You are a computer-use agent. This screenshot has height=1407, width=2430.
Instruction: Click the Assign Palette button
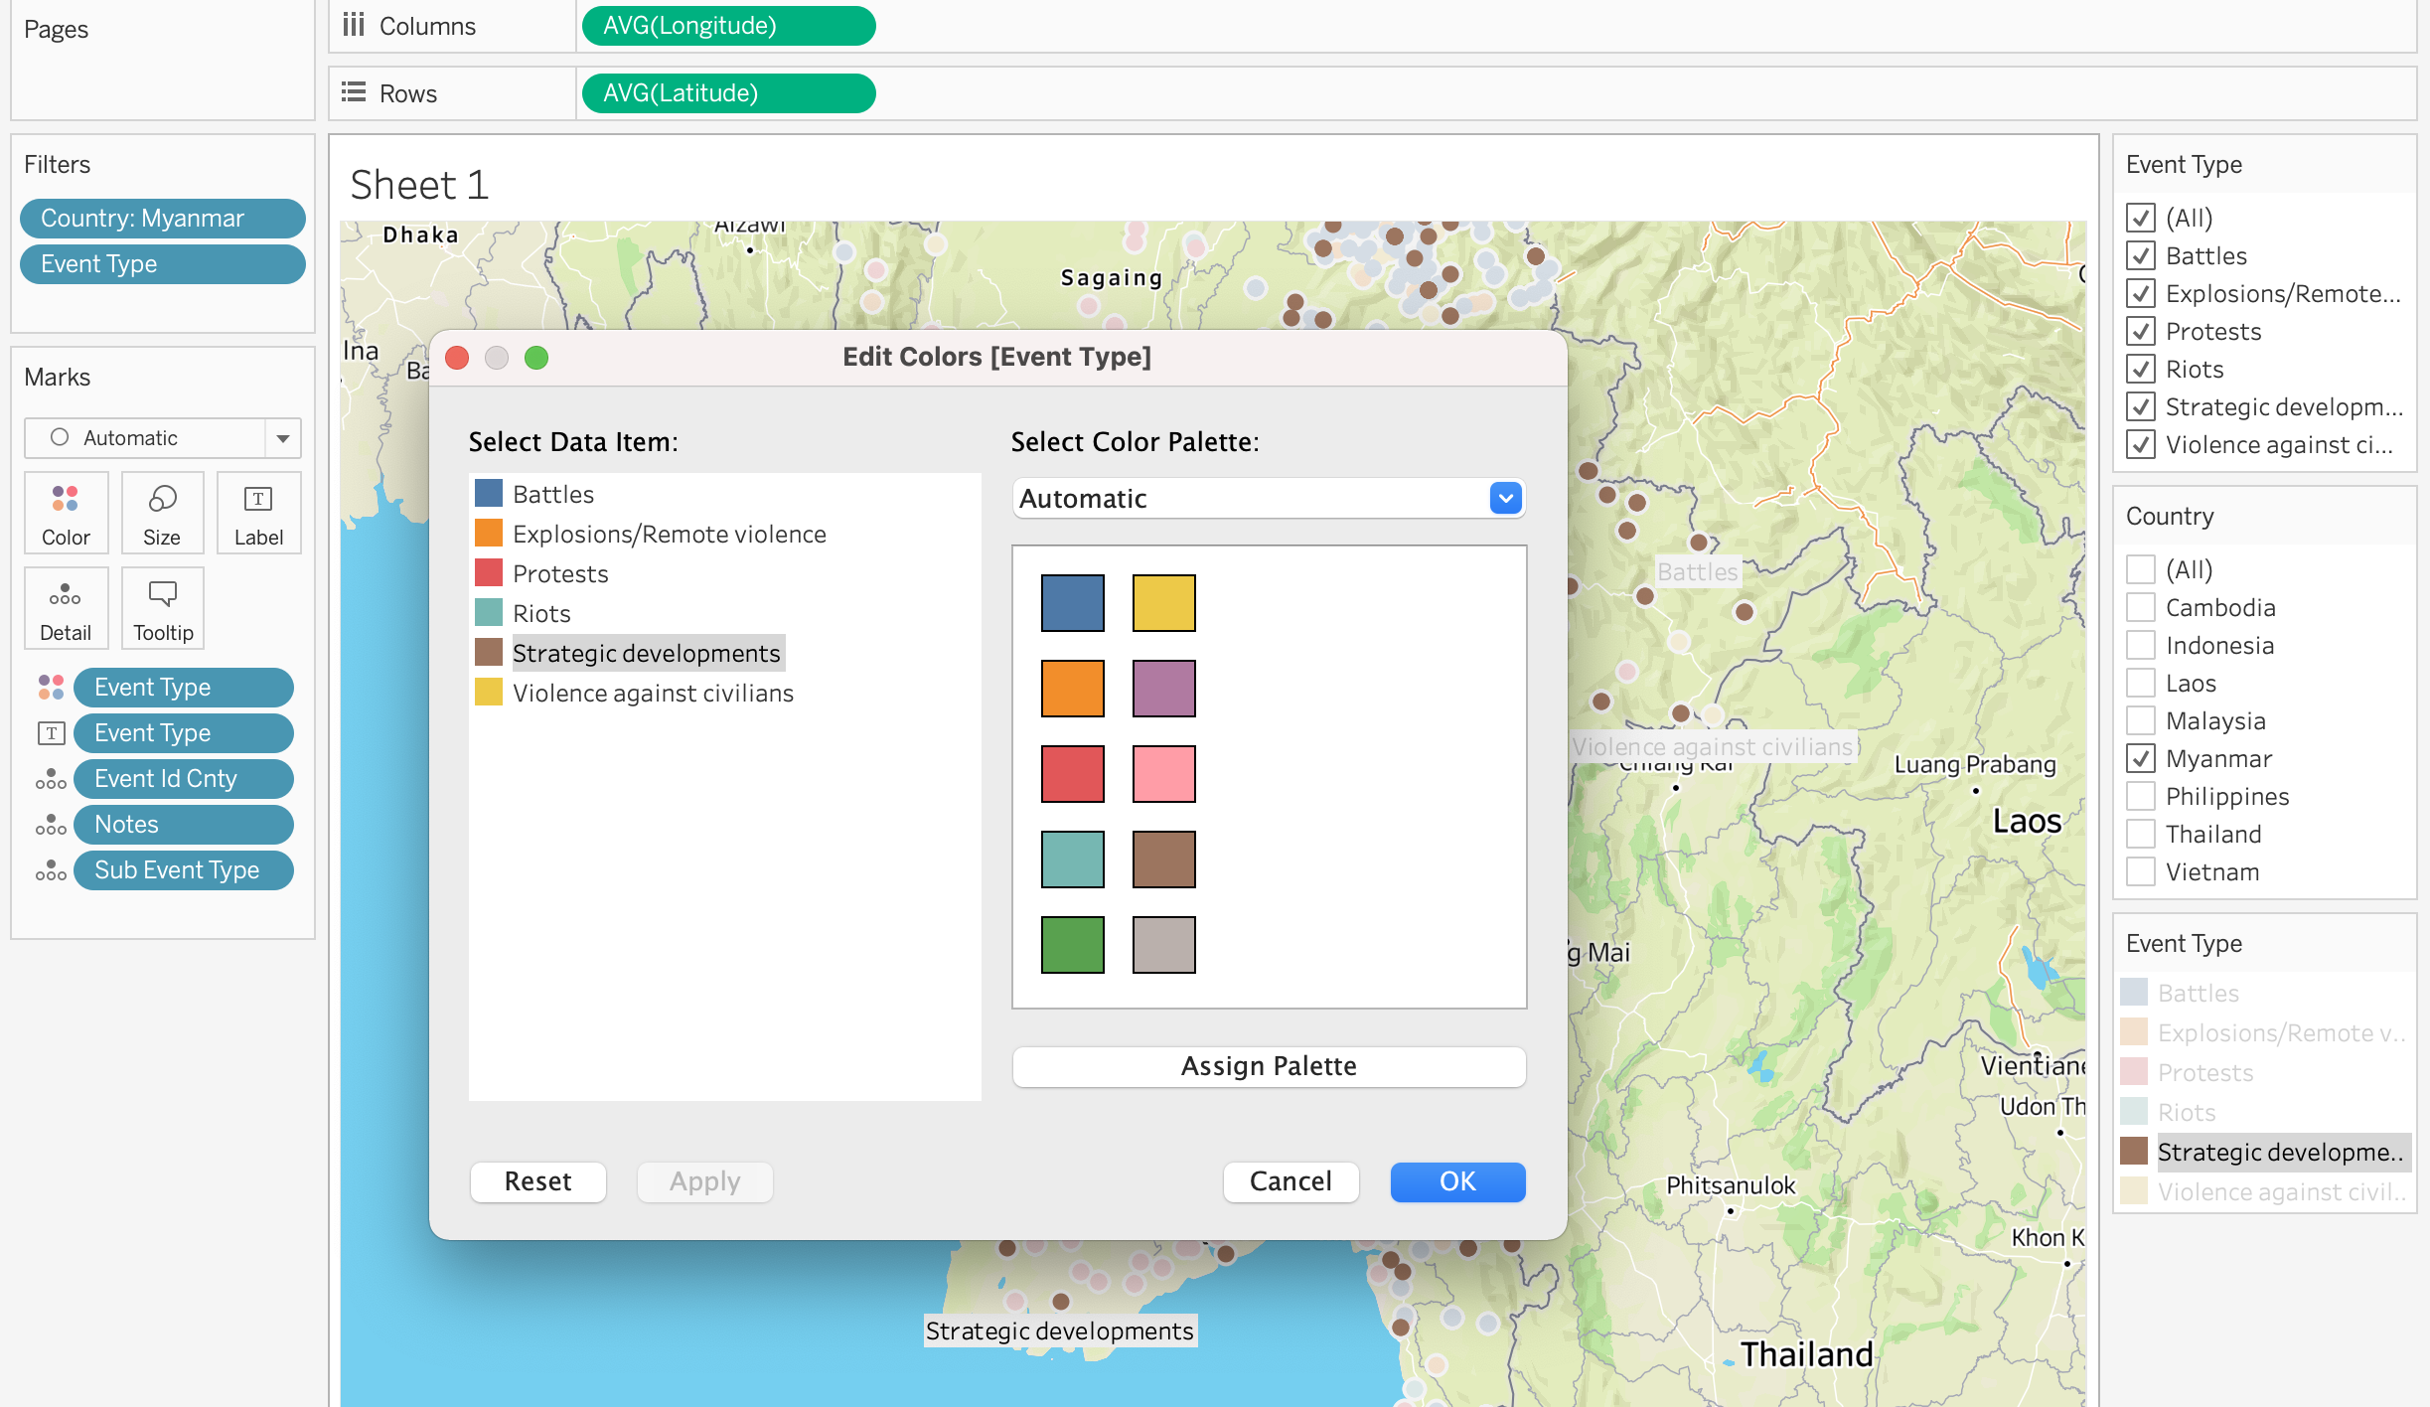tap(1269, 1067)
